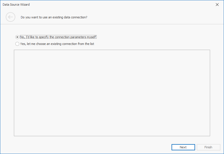
Task: Go back to the previous wizard page
Action: pyautogui.click(x=10, y=17)
